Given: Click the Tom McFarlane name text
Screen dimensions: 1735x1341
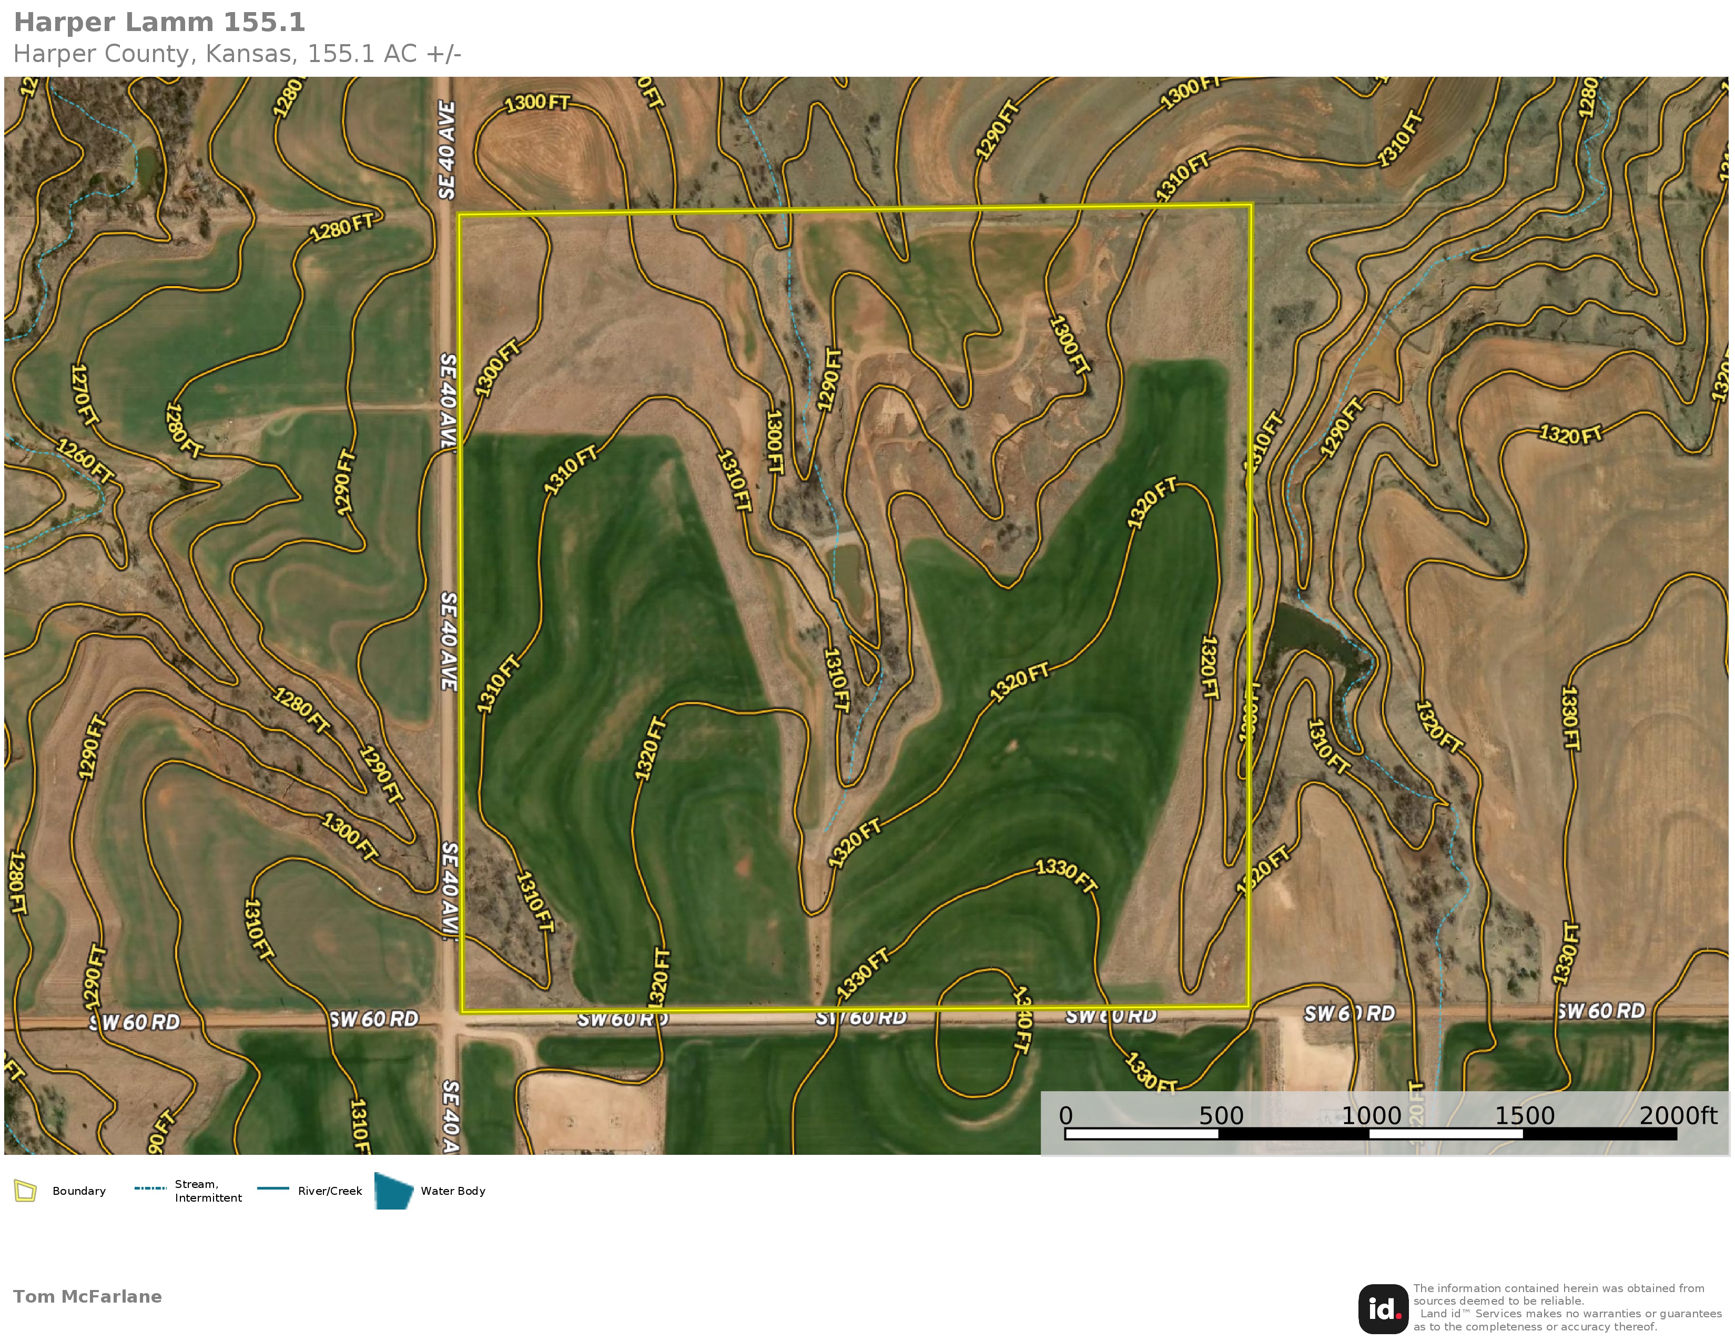Looking at the screenshot, I should [x=87, y=1296].
